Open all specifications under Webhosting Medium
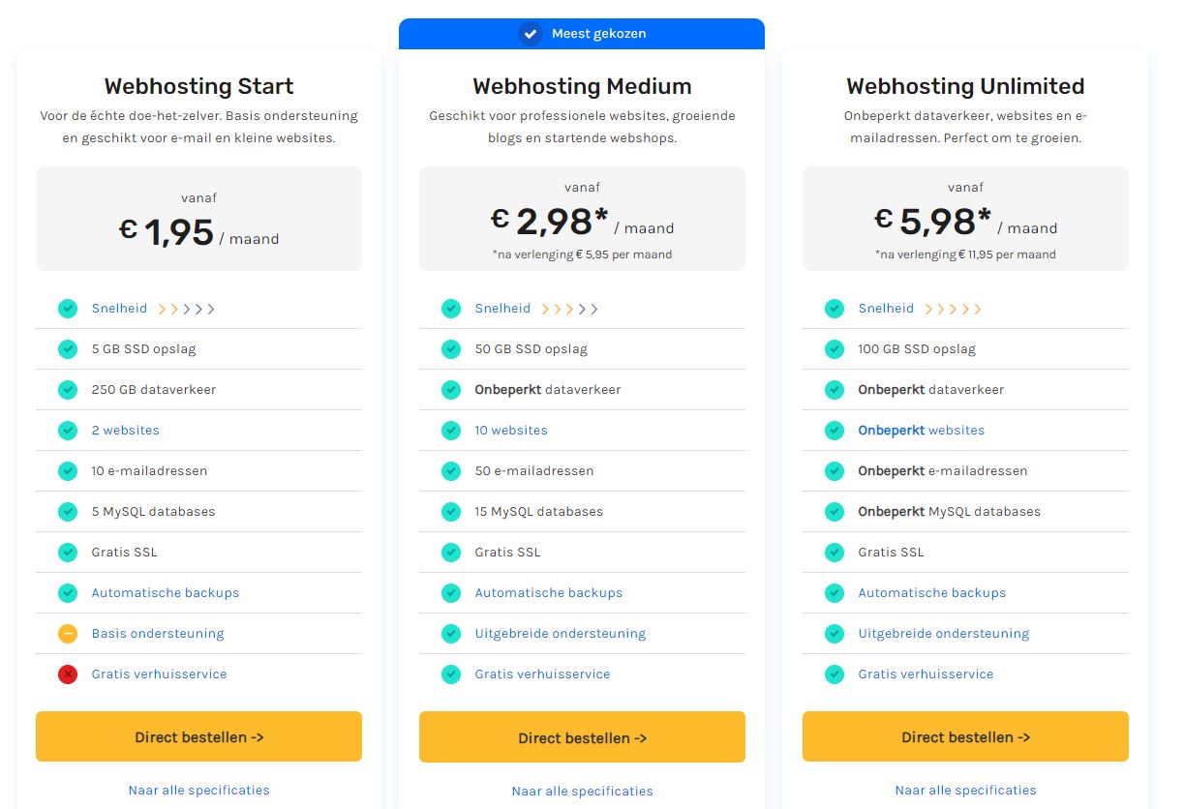 click(582, 792)
